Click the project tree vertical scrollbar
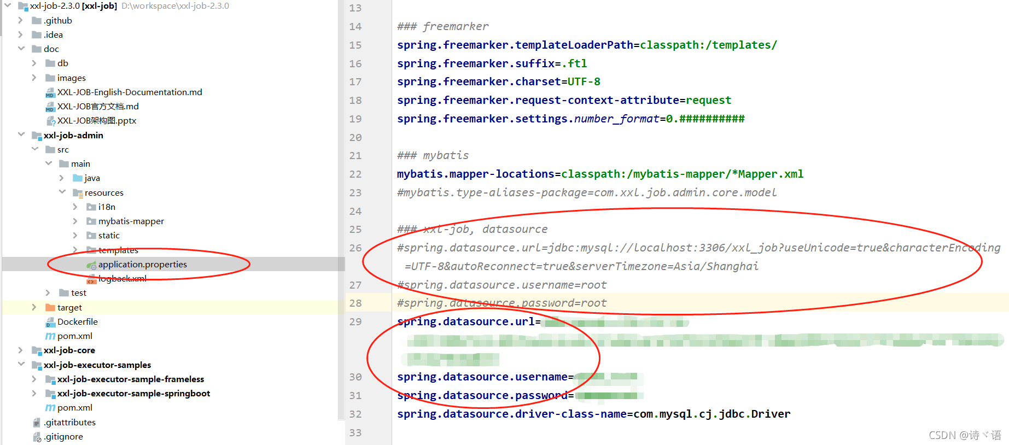Image resolution: width=1009 pixels, height=445 pixels. pyautogui.click(x=341, y=209)
